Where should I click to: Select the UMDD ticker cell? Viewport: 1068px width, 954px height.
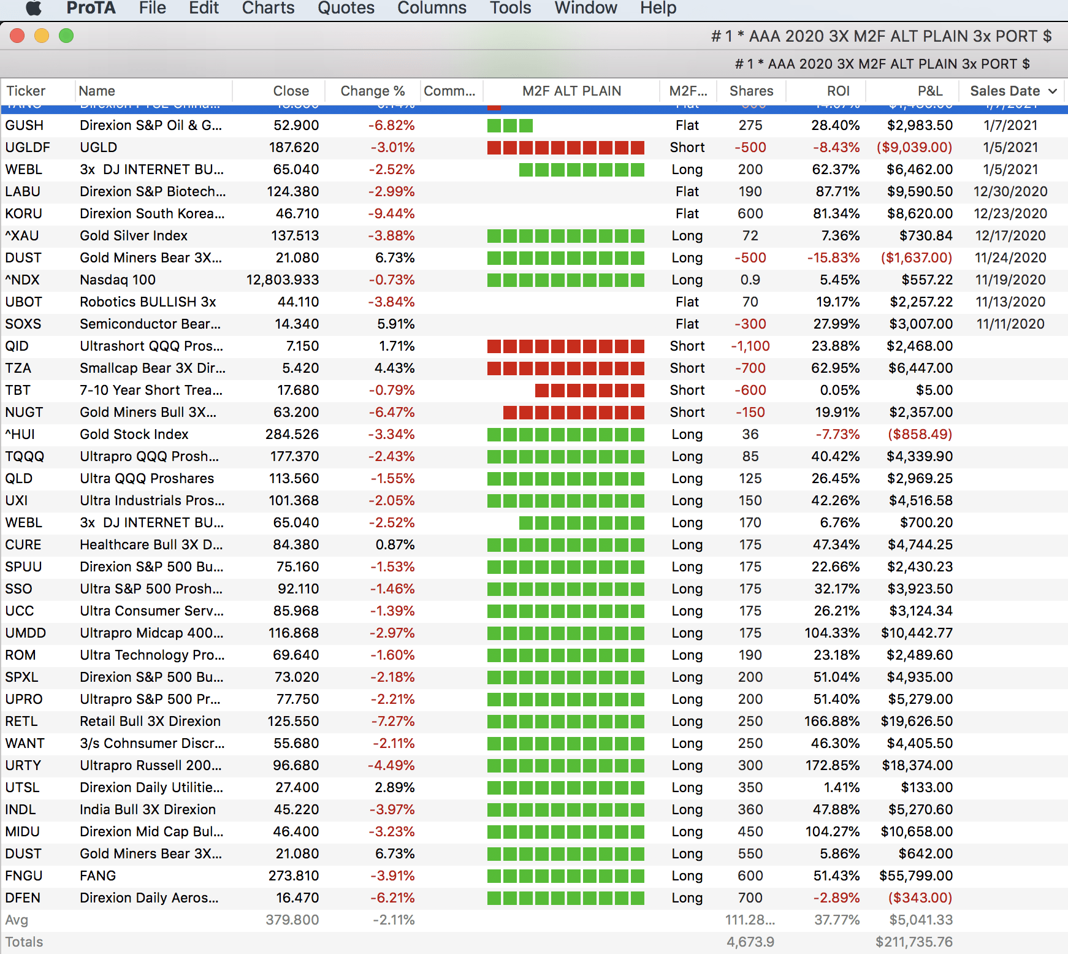pyautogui.click(x=26, y=633)
